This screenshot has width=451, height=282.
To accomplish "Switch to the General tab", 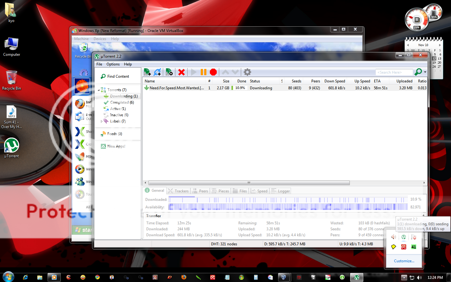I will pyautogui.click(x=154, y=191).
